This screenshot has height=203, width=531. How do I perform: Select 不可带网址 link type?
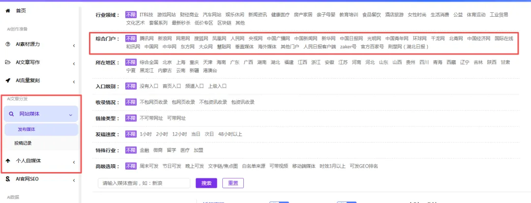(151, 118)
